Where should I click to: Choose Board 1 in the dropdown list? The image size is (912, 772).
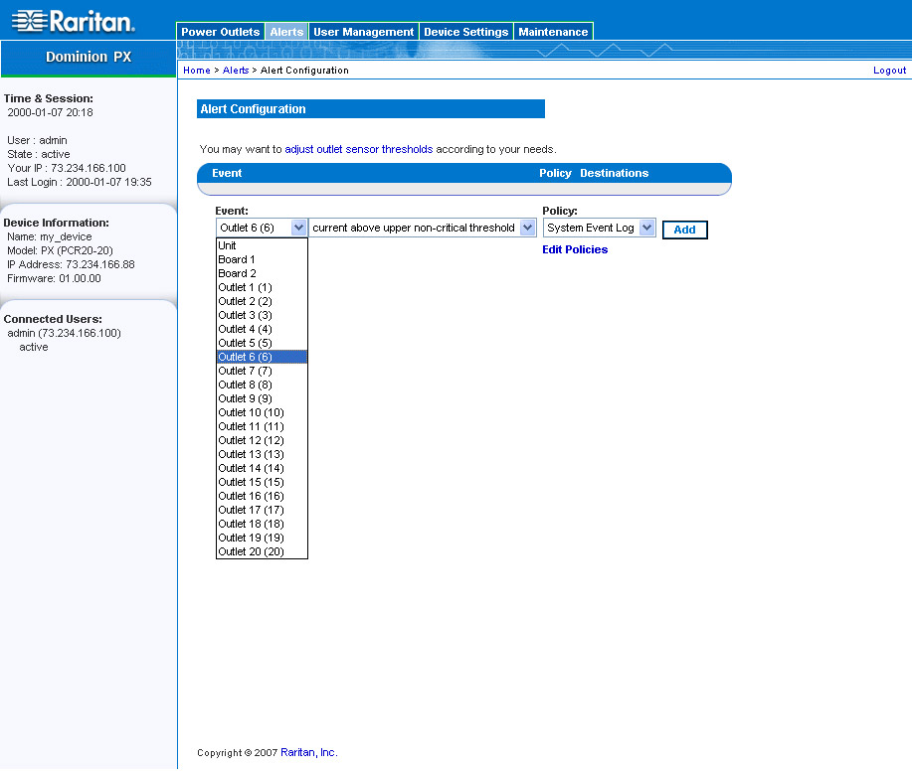coord(237,259)
